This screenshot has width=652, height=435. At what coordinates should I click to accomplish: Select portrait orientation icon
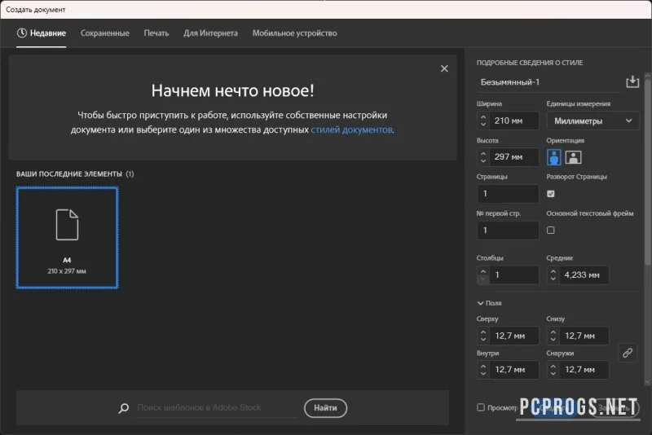point(553,157)
